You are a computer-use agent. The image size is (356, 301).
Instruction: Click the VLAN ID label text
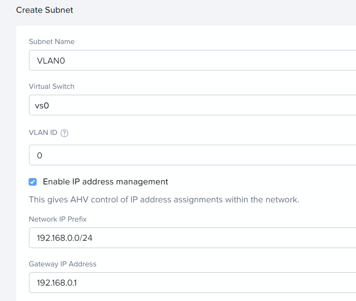click(43, 132)
